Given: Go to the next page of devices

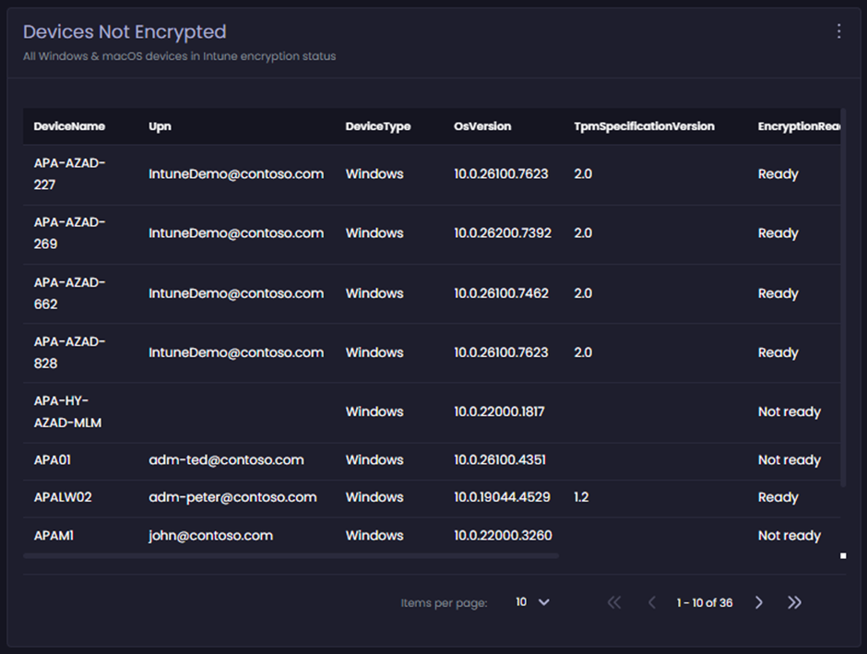Looking at the screenshot, I should (759, 601).
